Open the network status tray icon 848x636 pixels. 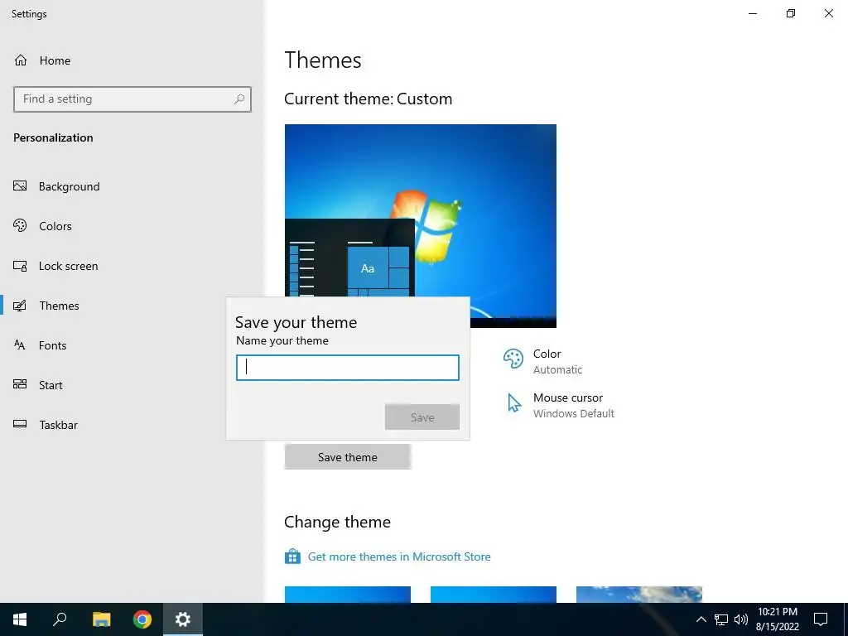(721, 619)
